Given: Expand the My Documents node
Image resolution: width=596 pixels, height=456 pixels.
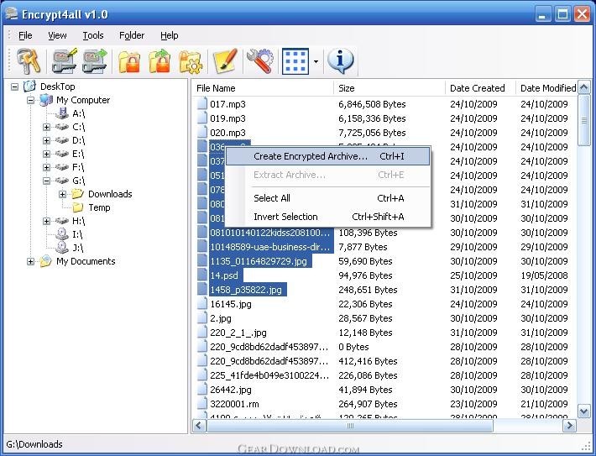Looking at the screenshot, I should click(x=30, y=262).
